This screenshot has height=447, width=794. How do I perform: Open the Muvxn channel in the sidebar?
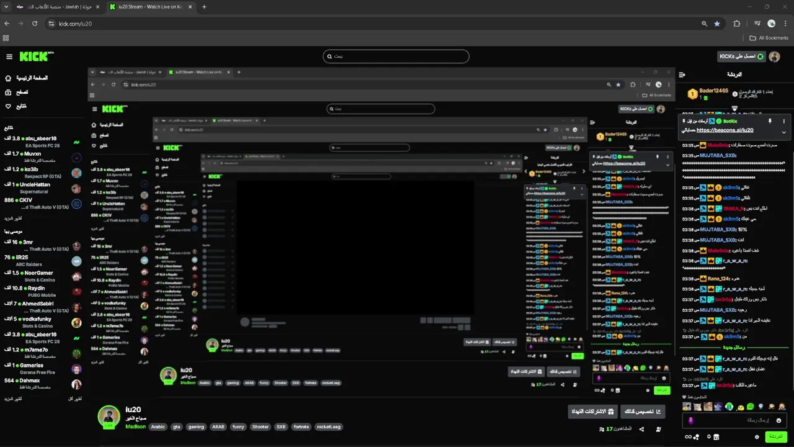42,157
